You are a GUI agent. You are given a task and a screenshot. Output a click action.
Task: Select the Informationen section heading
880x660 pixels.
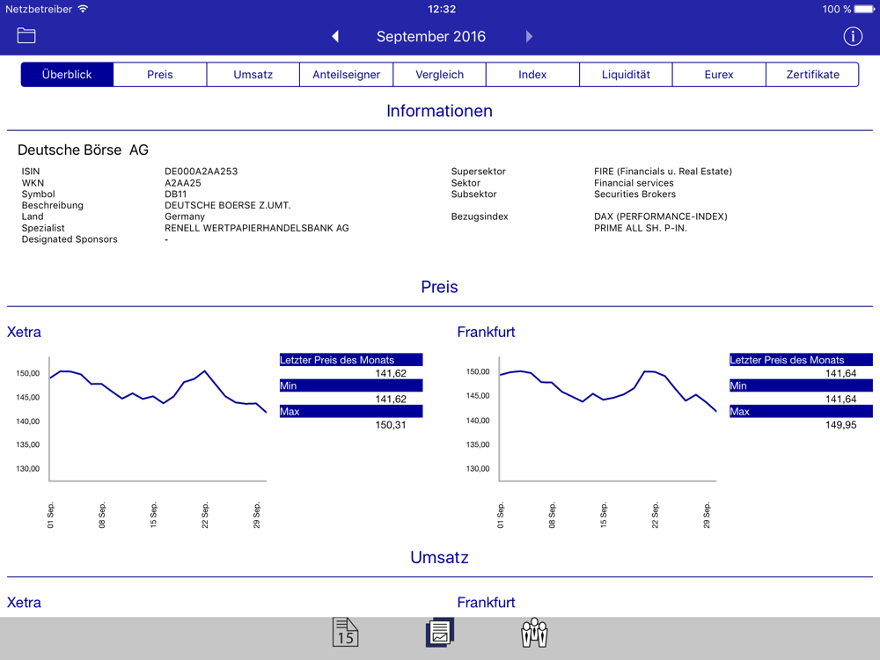coord(439,111)
